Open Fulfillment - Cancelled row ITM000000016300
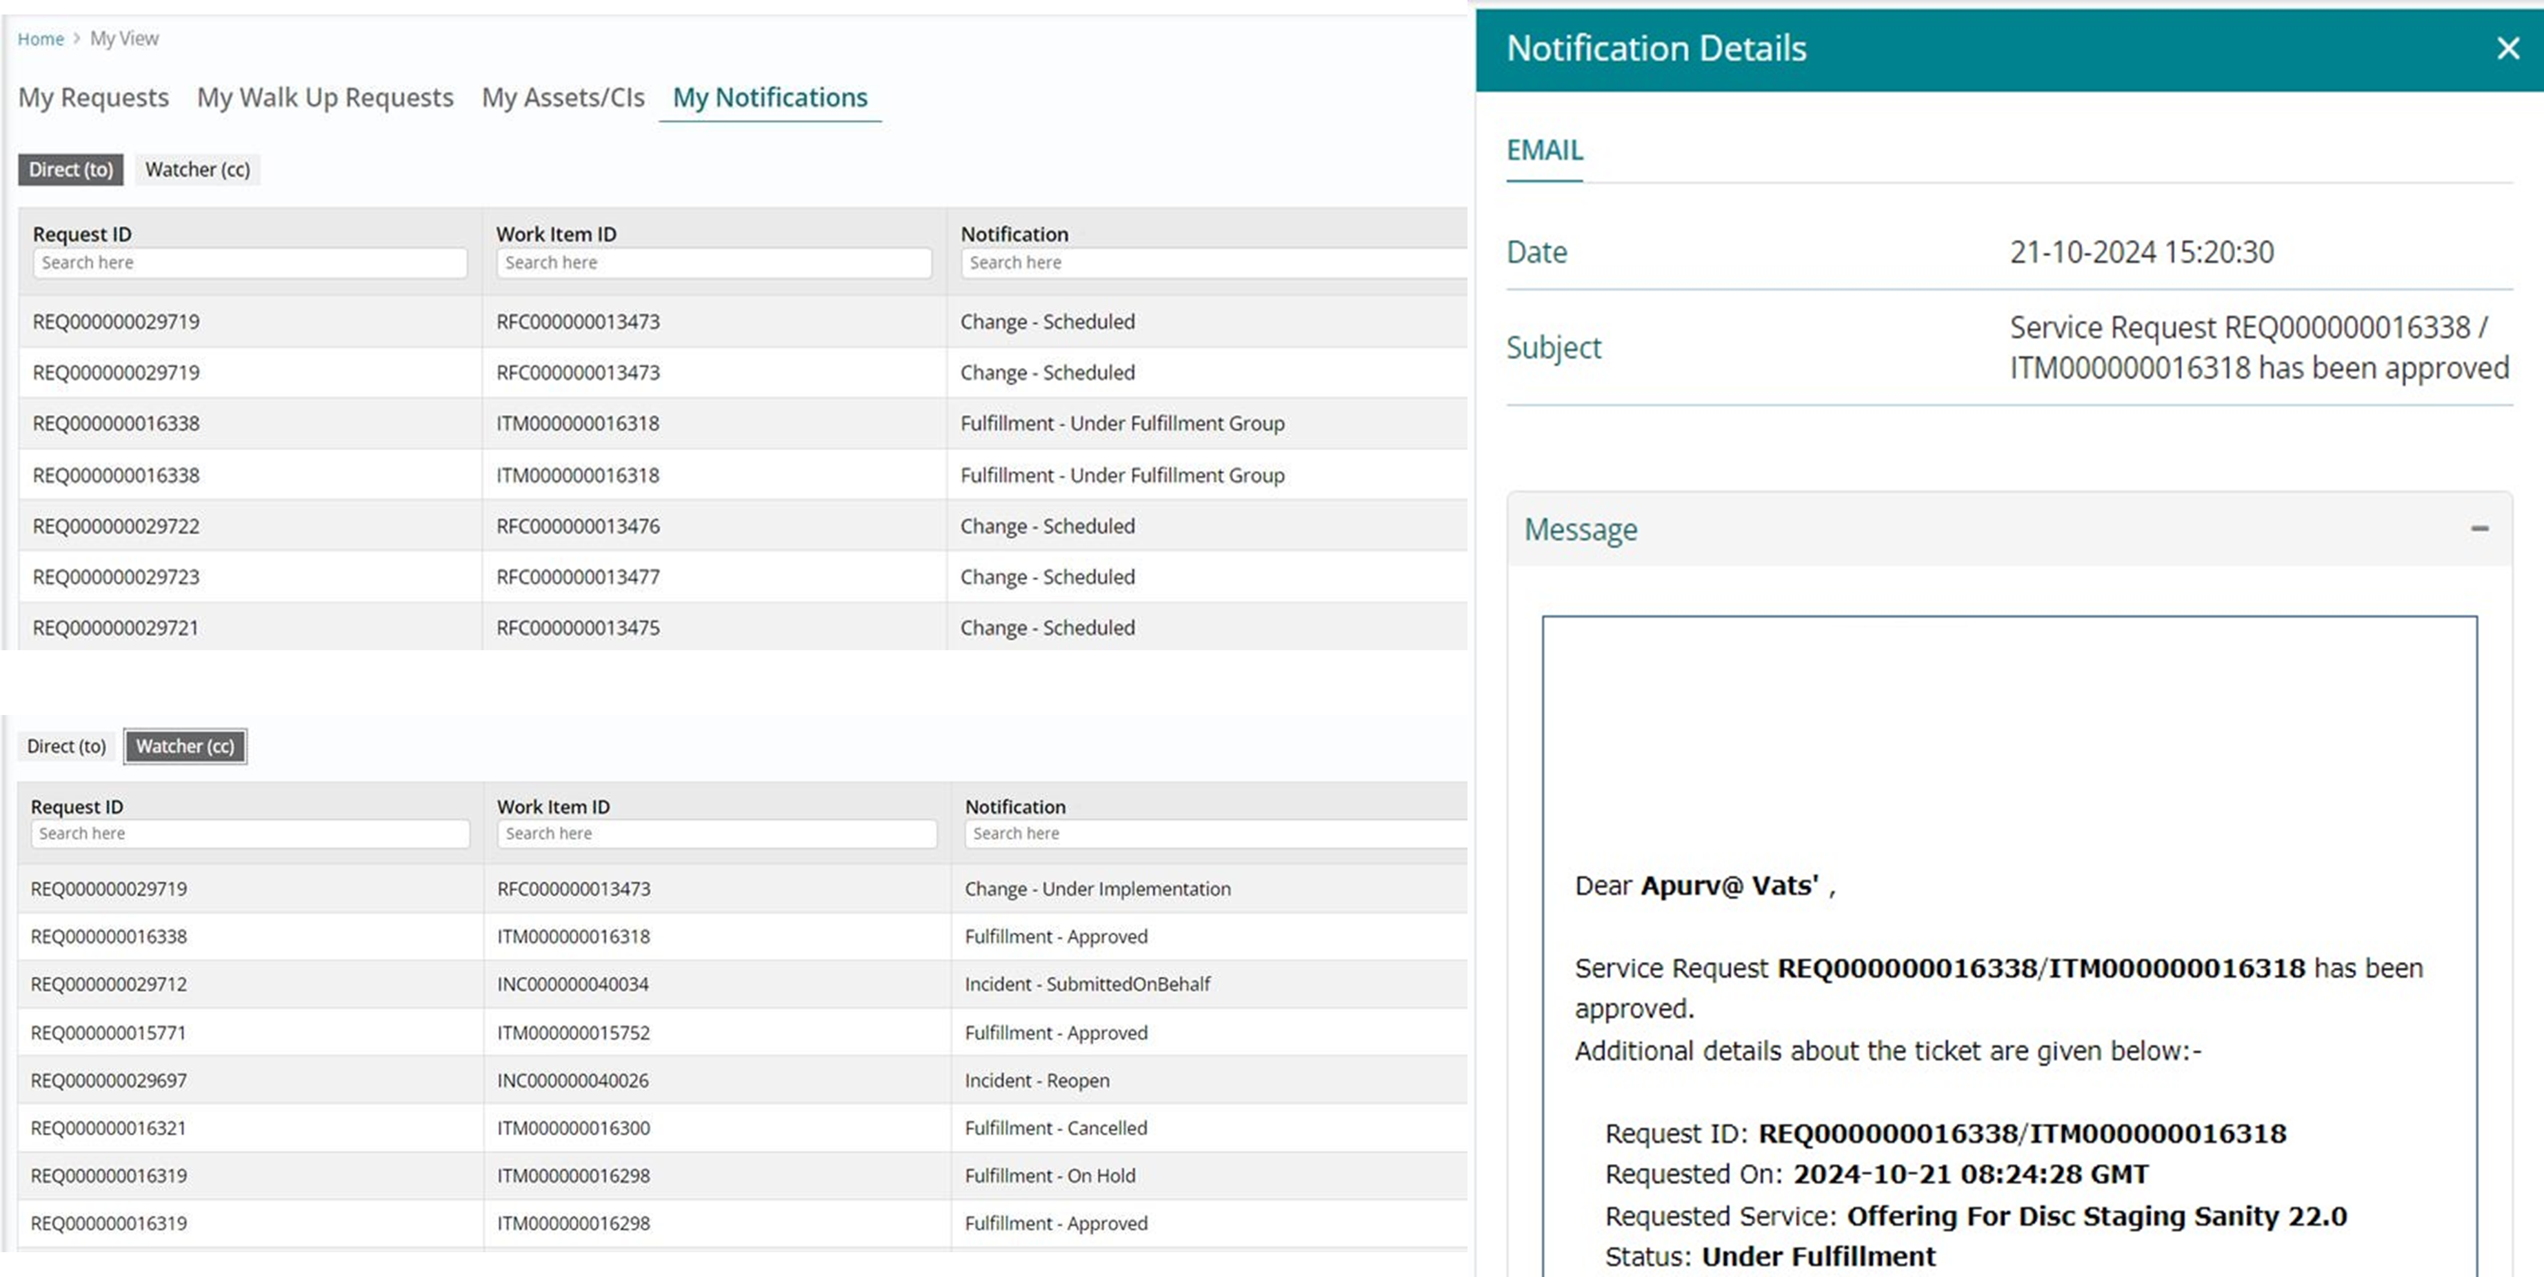Screen dimensions: 2544x1277 (x=1054, y=1128)
